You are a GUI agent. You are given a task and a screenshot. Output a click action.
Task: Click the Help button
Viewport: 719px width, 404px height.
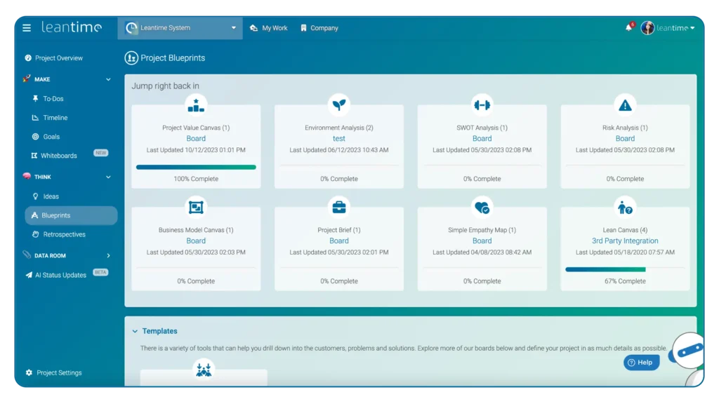[x=641, y=363]
